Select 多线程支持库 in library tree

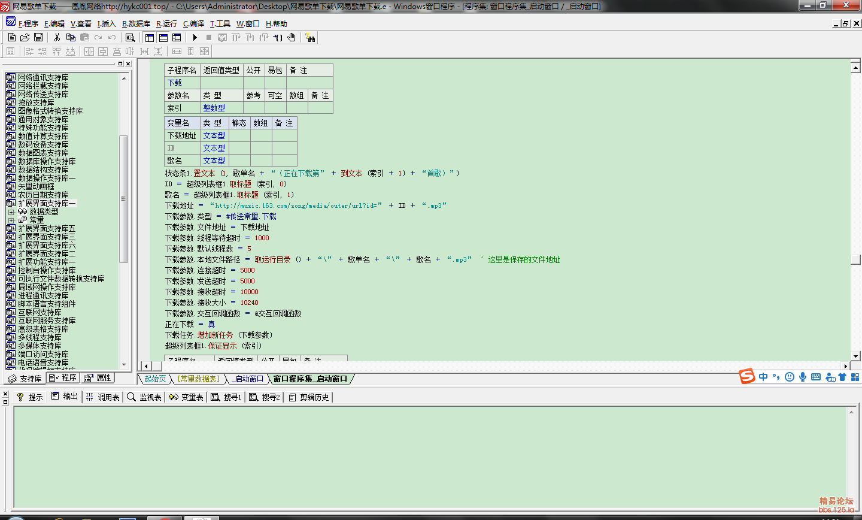click(x=40, y=337)
